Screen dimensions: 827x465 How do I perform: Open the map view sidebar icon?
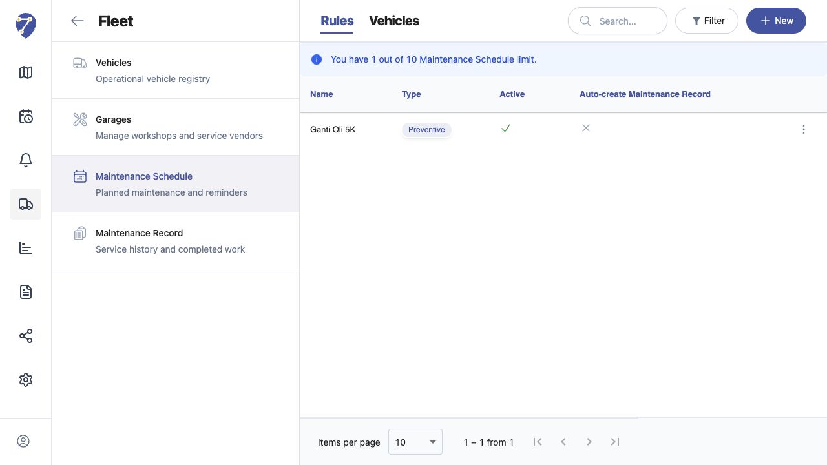26,72
